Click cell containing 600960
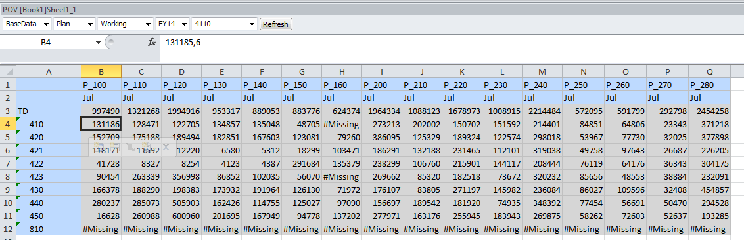The width and height of the screenshot is (744, 240). click(x=181, y=216)
